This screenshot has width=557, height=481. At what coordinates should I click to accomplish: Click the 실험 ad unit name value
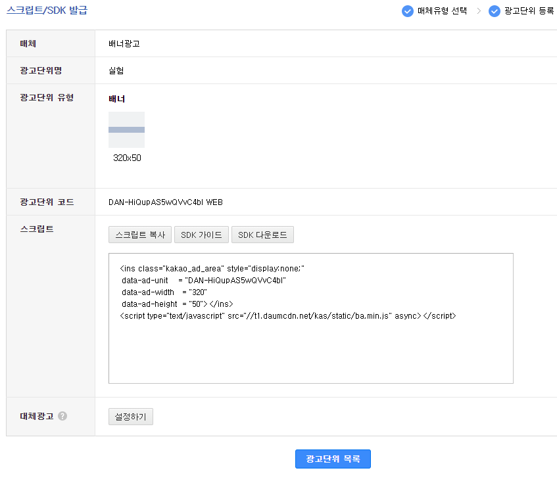tap(116, 71)
